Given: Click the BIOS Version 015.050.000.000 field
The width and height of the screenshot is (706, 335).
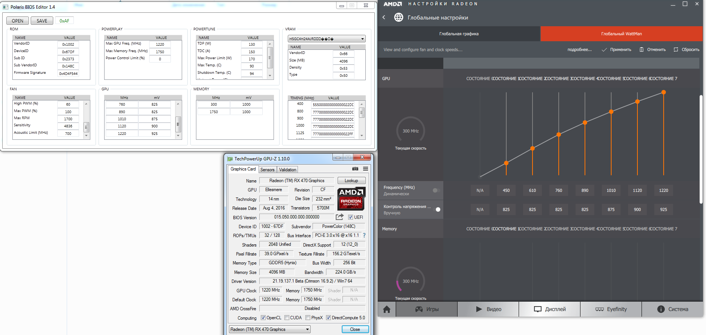Looking at the screenshot, I should pyautogui.click(x=297, y=217).
